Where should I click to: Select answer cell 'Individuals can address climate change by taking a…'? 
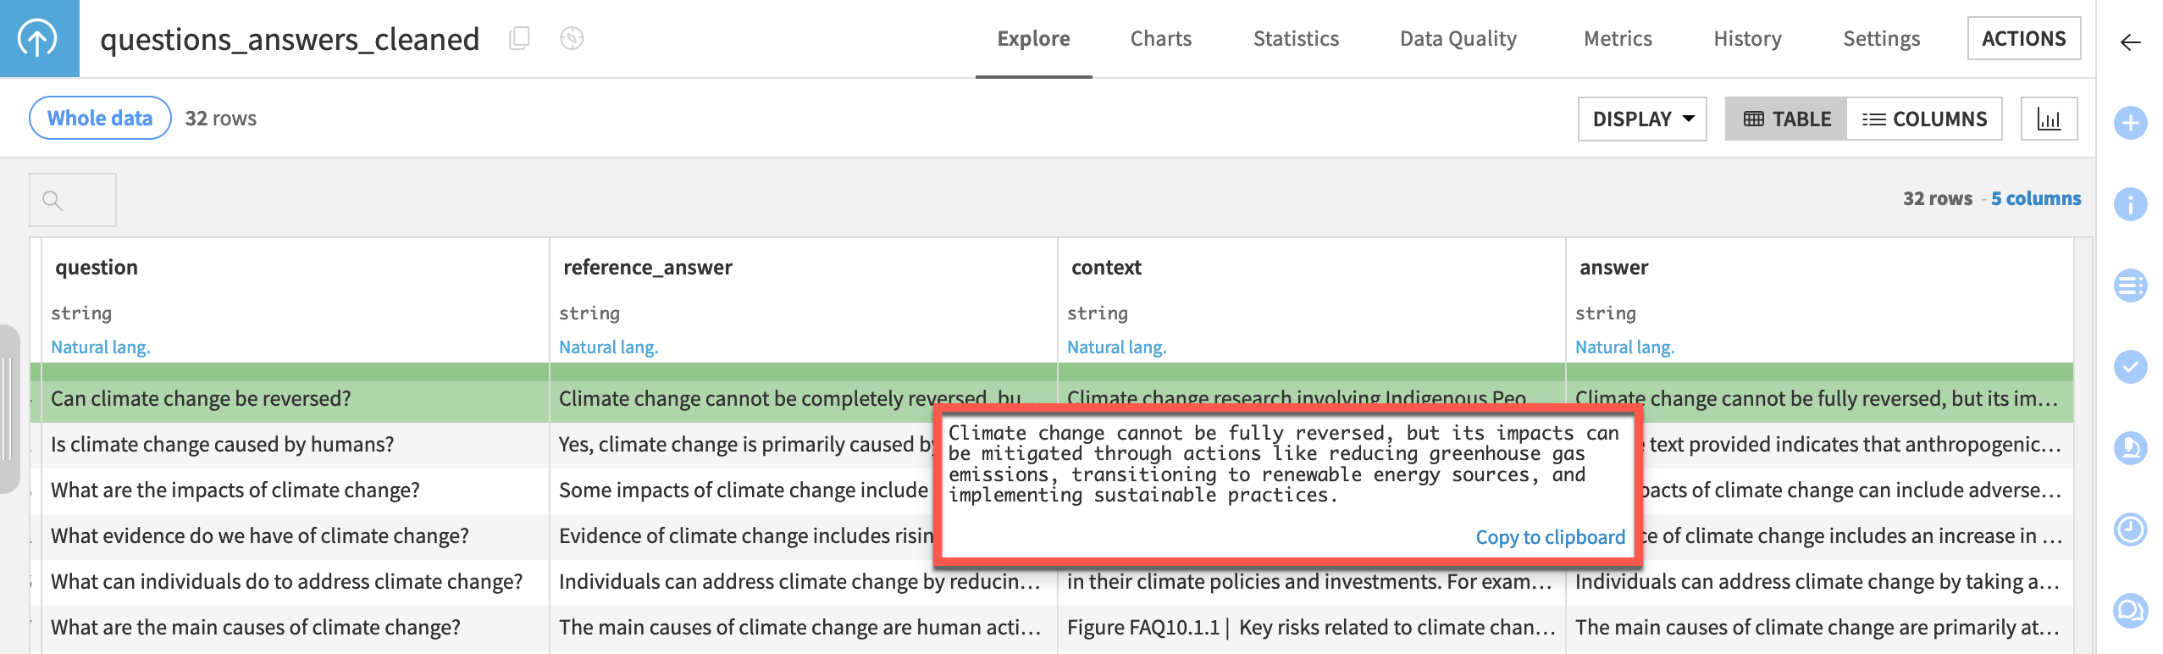pyautogui.click(x=1819, y=582)
